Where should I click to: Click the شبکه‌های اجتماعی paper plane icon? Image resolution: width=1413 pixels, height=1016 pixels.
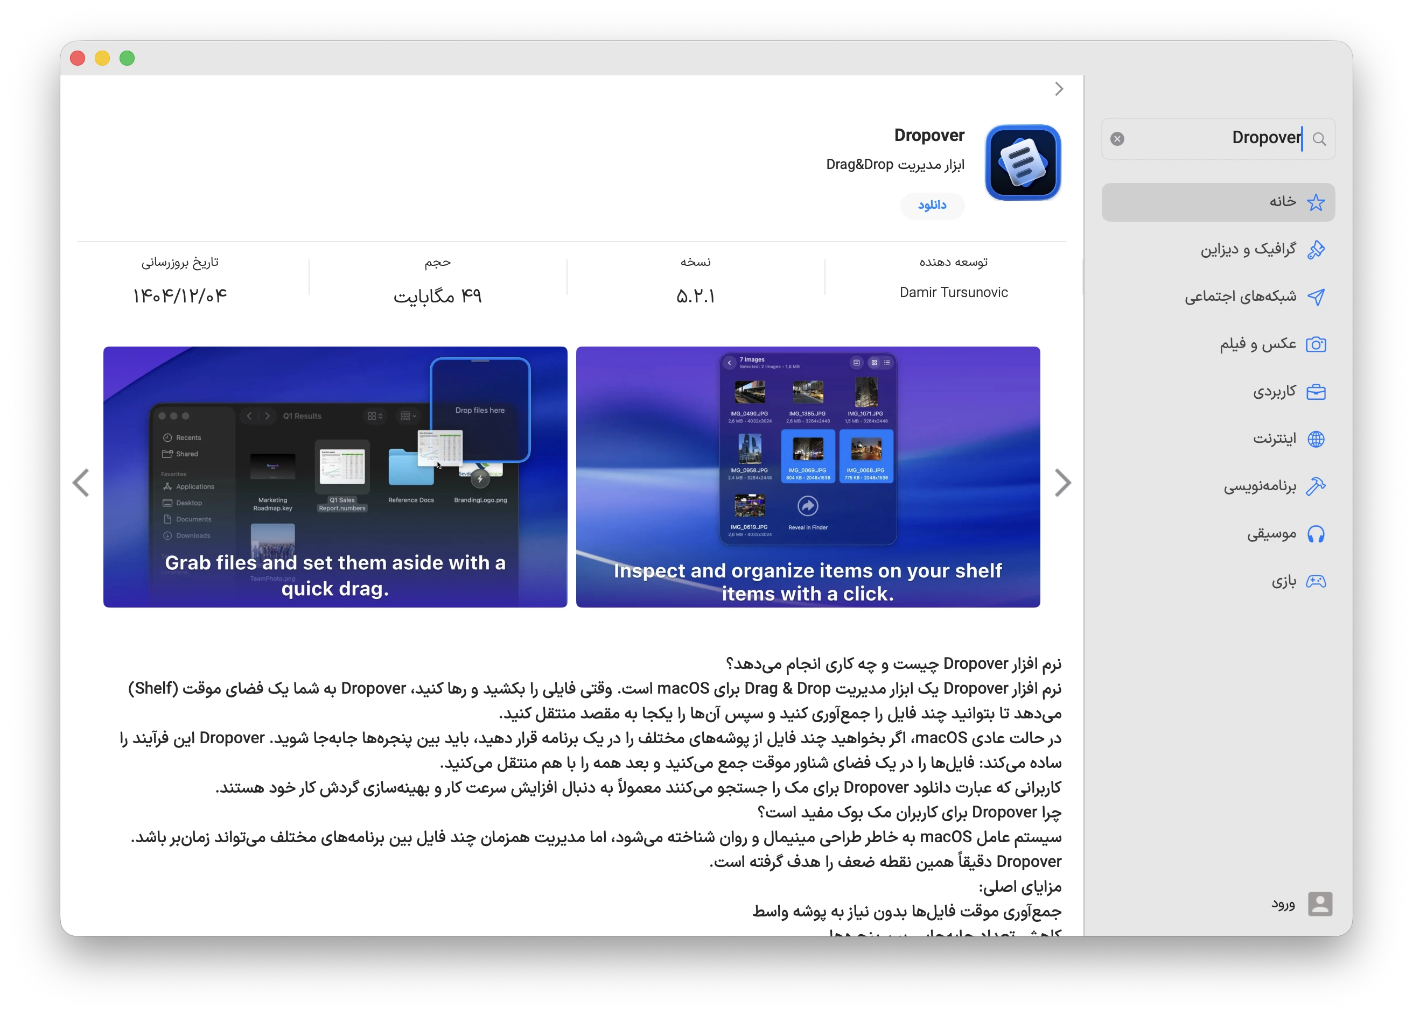click(x=1317, y=297)
